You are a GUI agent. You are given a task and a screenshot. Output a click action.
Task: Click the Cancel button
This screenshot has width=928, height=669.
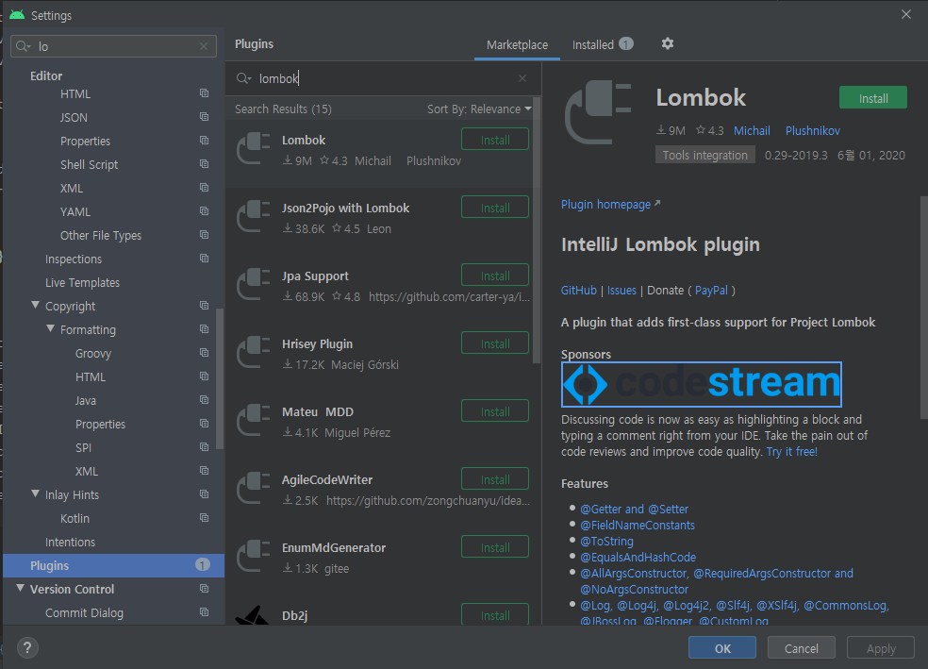(x=802, y=648)
